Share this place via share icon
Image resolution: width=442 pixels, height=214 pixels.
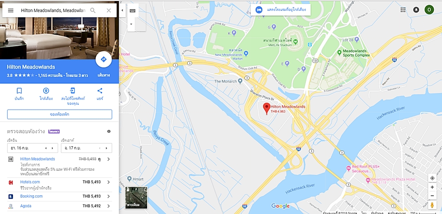coord(100,91)
